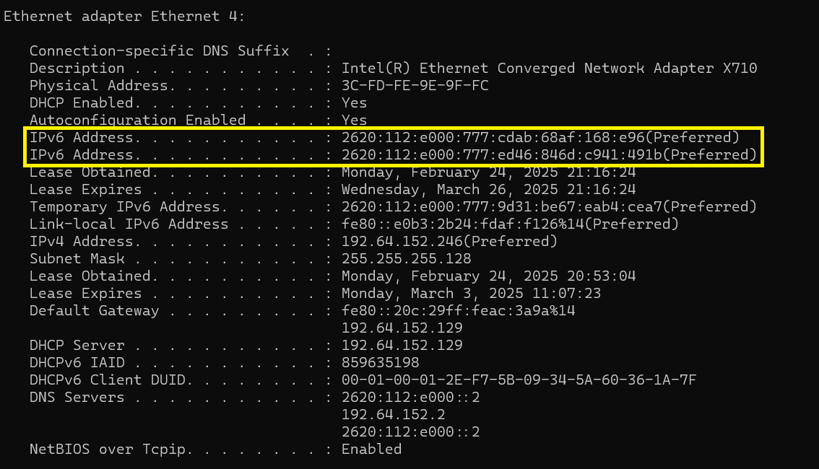819x469 pixels.
Task: Click the Wednesday, March 26 lease expiry
Action: 488,190
